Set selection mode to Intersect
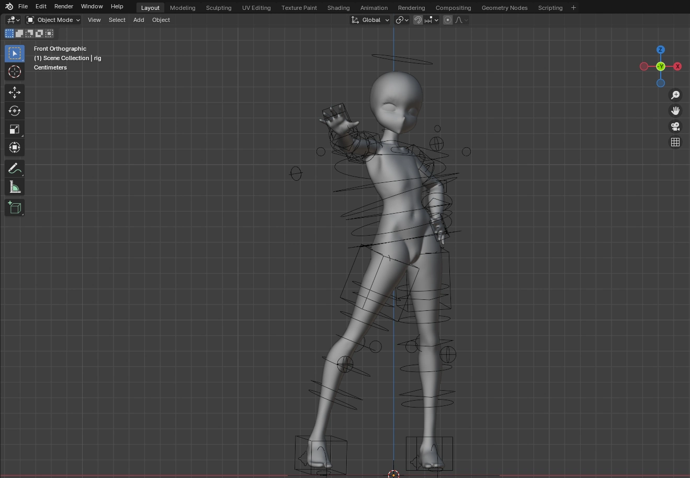The image size is (690, 478). [x=49, y=33]
